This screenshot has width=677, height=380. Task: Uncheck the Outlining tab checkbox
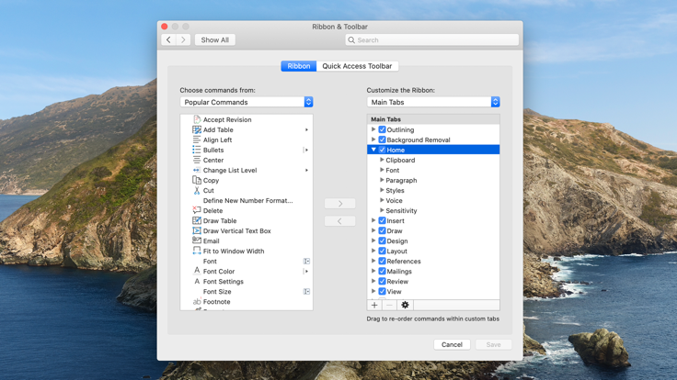pyautogui.click(x=382, y=129)
